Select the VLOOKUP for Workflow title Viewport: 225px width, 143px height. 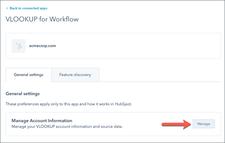point(42,19)
